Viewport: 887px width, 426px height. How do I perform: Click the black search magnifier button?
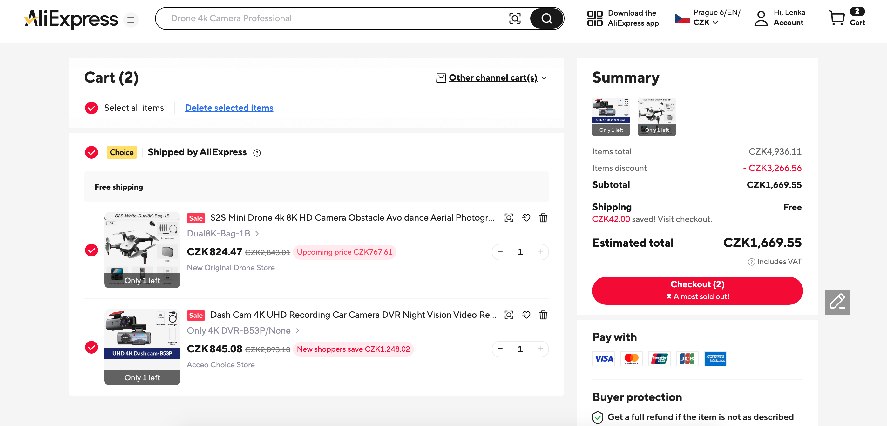pyautogui.click(x=546, y=18)
